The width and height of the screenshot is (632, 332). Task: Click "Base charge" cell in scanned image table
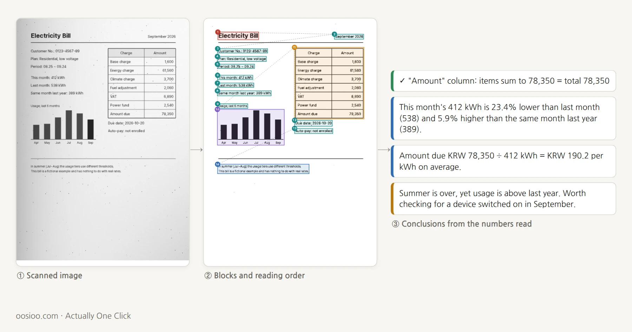pos(126,61)
